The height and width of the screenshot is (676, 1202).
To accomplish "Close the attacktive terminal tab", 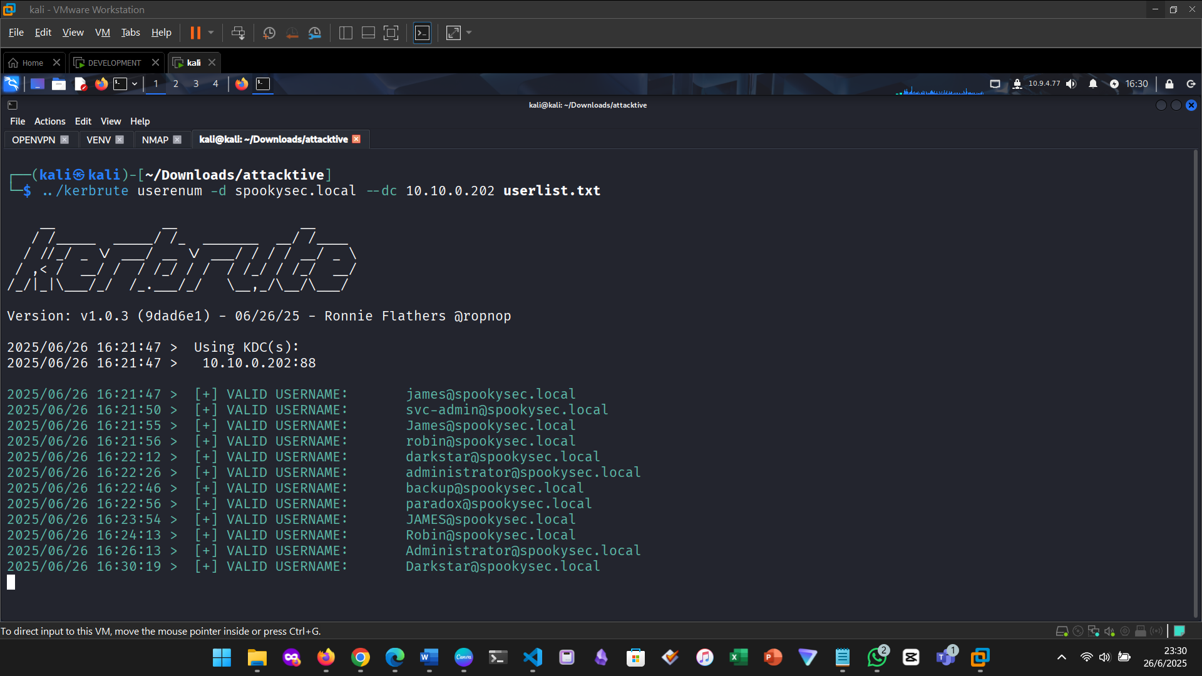I will (356, 139).
